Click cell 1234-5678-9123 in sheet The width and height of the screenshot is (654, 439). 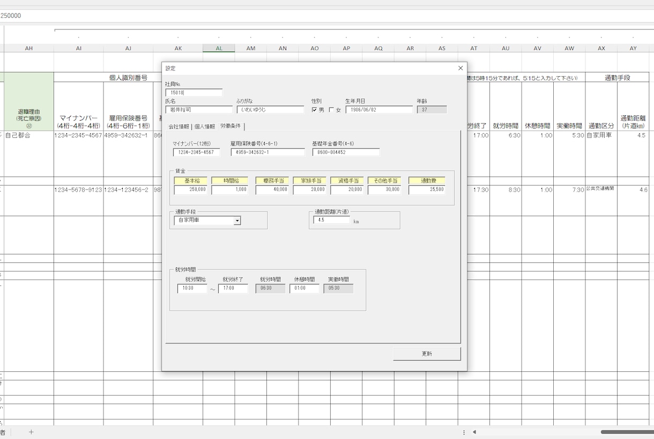(x=79, y=201)
